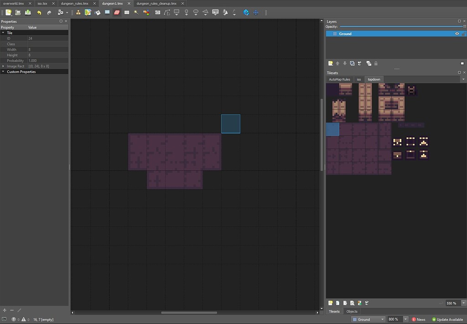Switch to the Objects tab
467x324 pixels.
point(352,312)
